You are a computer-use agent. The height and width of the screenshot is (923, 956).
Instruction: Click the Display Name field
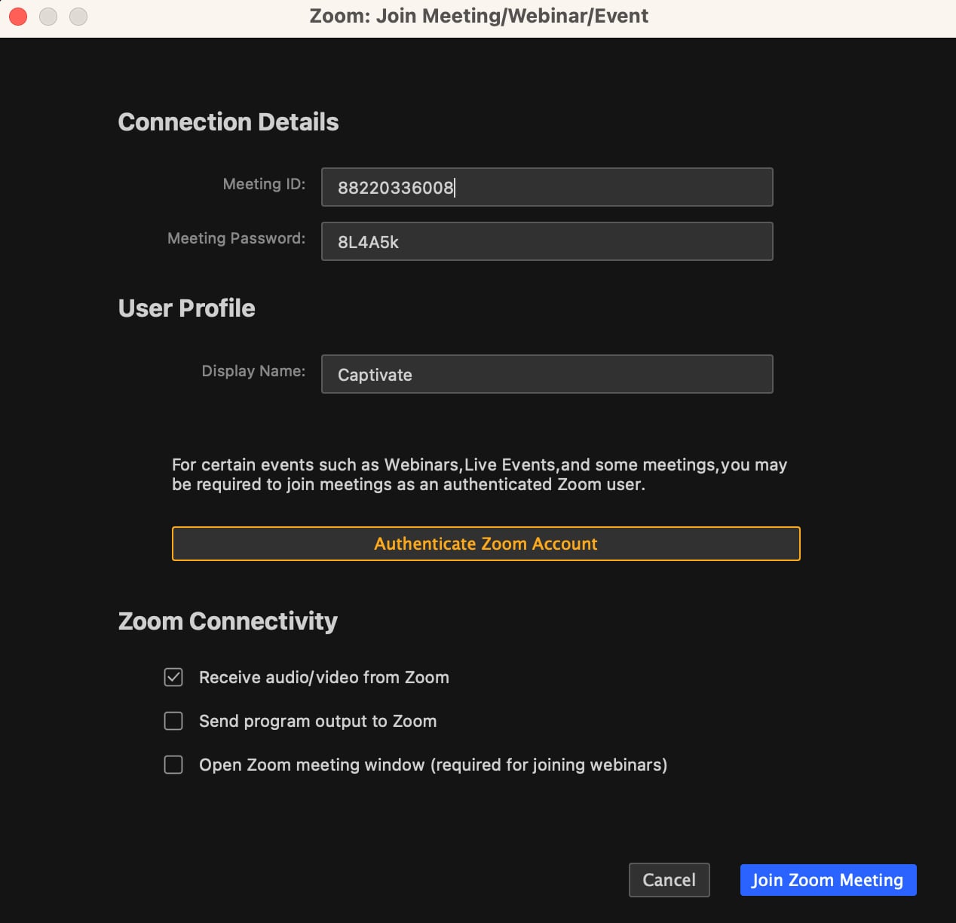click(x=547, y=374)
